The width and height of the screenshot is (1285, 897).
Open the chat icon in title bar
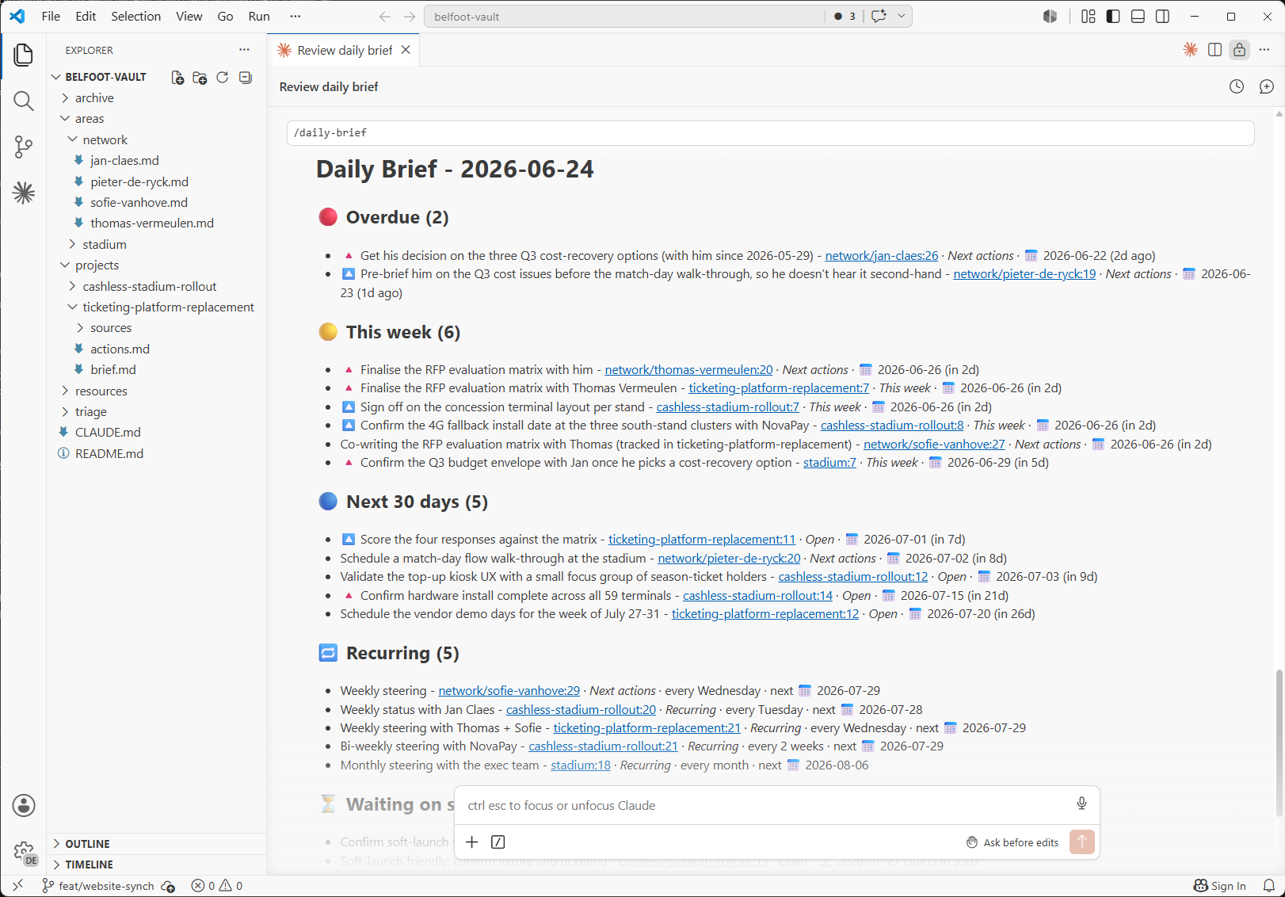[879, 17]
